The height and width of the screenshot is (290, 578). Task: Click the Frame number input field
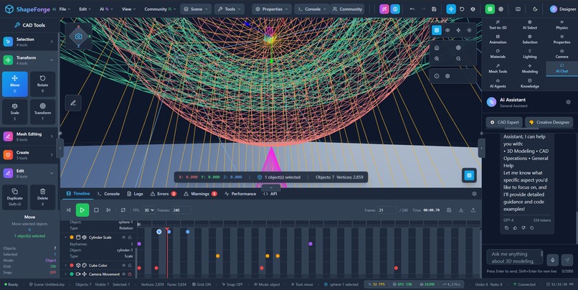(387, 210)
